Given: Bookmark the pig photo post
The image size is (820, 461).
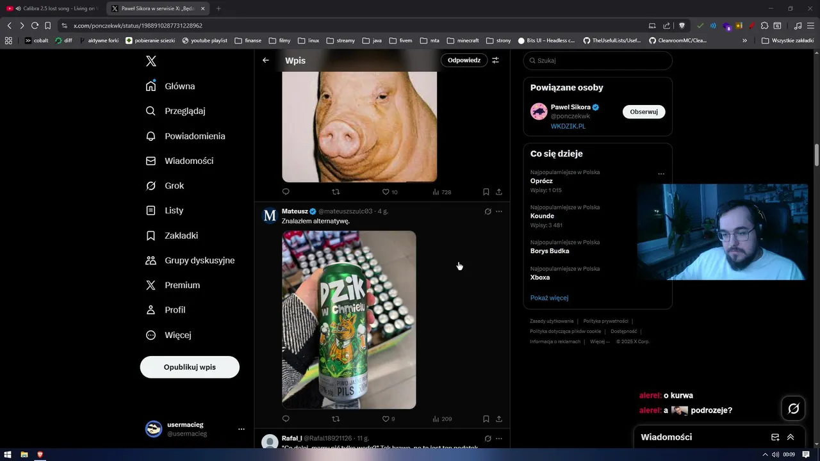Looking at the screenshot, I should [486, 191].
